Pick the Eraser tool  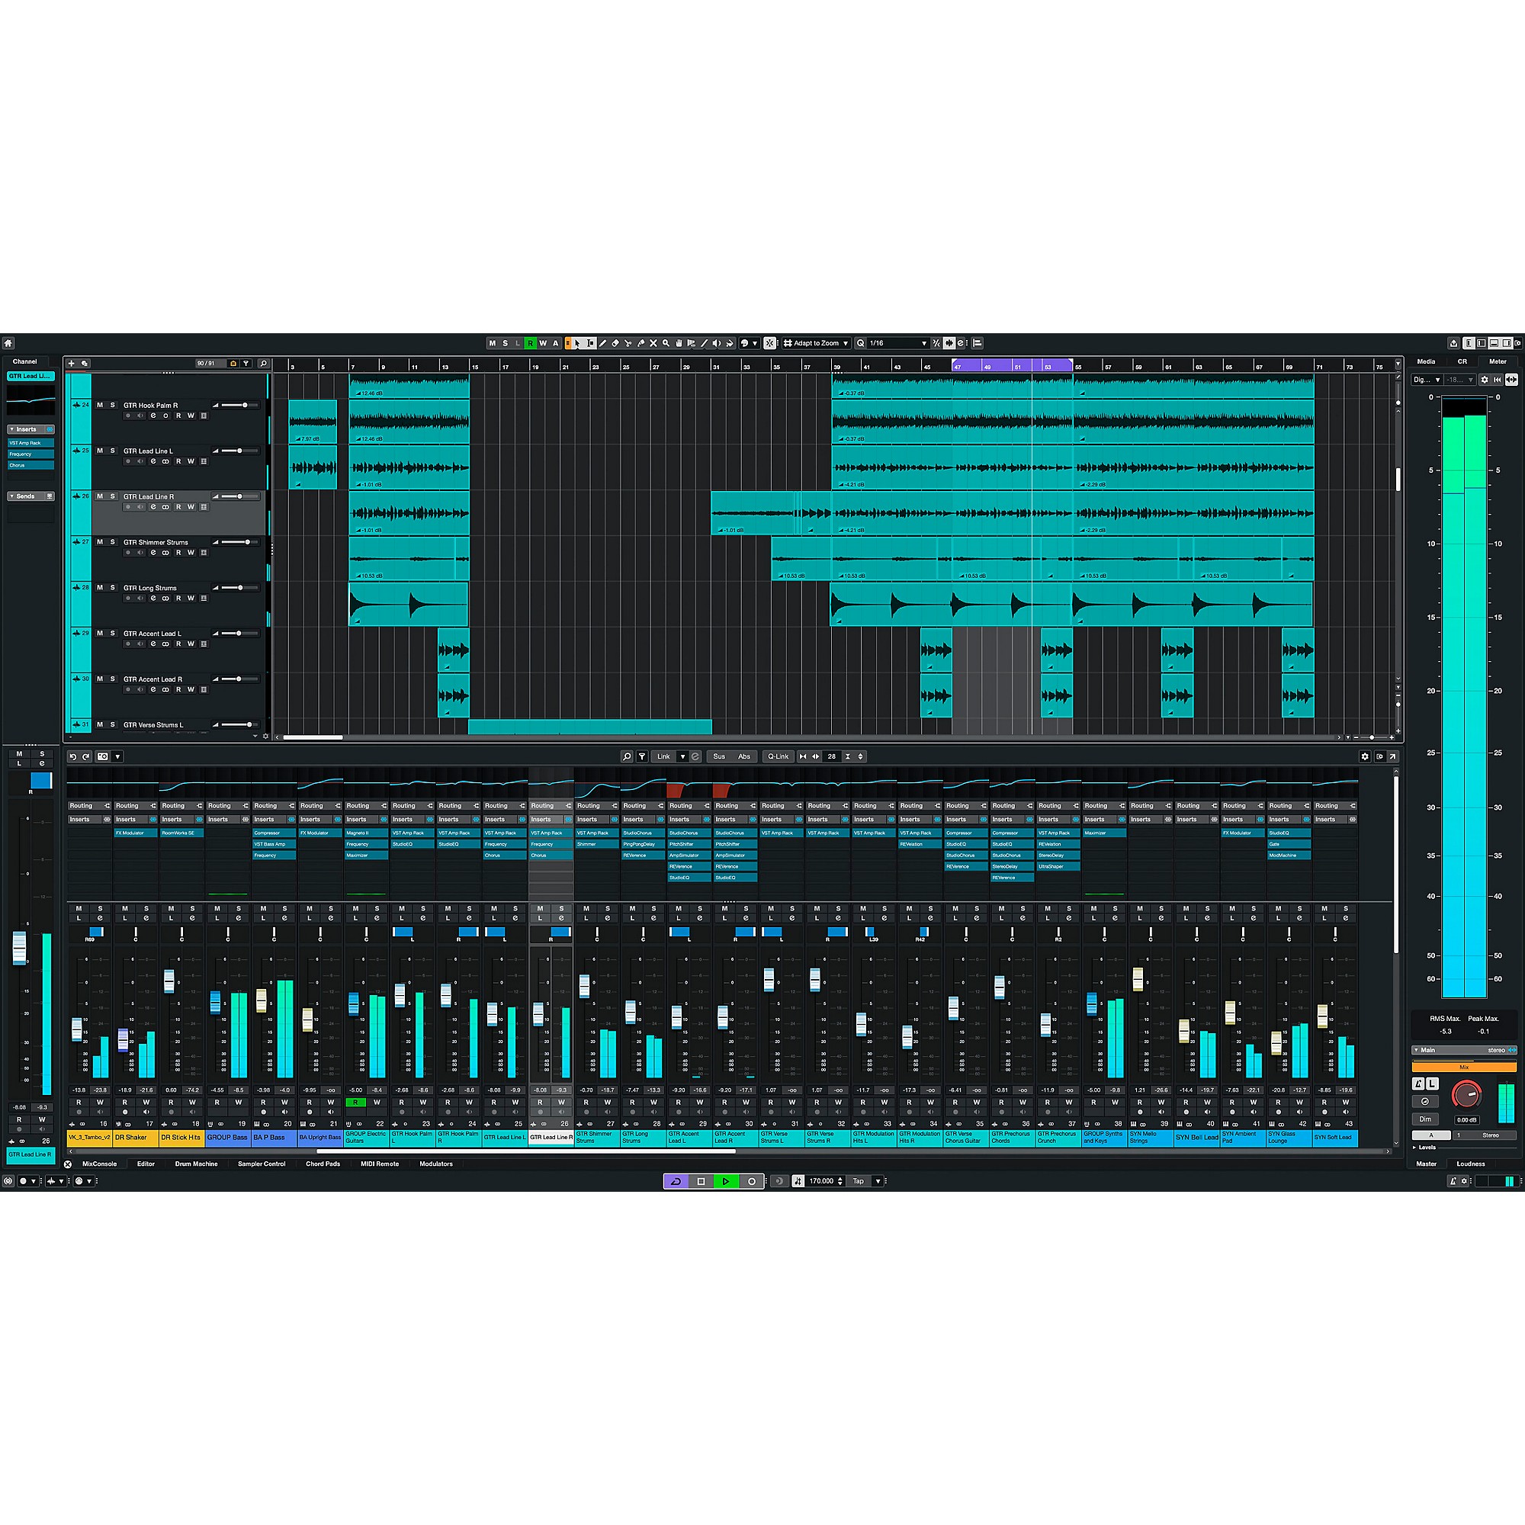coord(615,343)
